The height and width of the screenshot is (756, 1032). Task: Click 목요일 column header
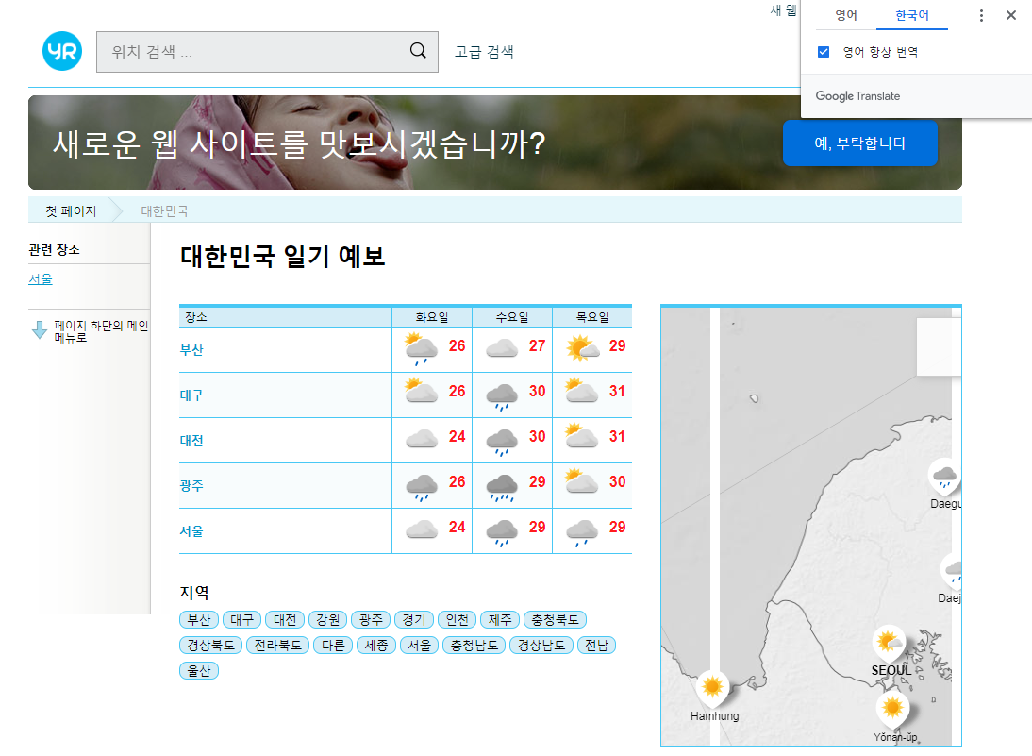pyautogui.click(x=592, y=317)
